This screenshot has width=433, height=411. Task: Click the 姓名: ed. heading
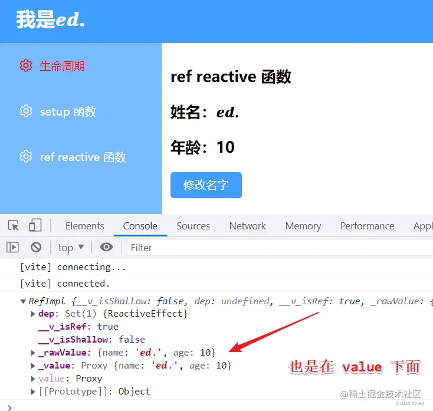(x=205, y=113)
